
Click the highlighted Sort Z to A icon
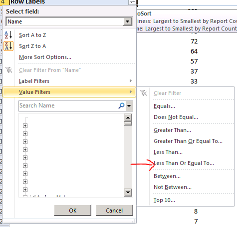(8, 46)
